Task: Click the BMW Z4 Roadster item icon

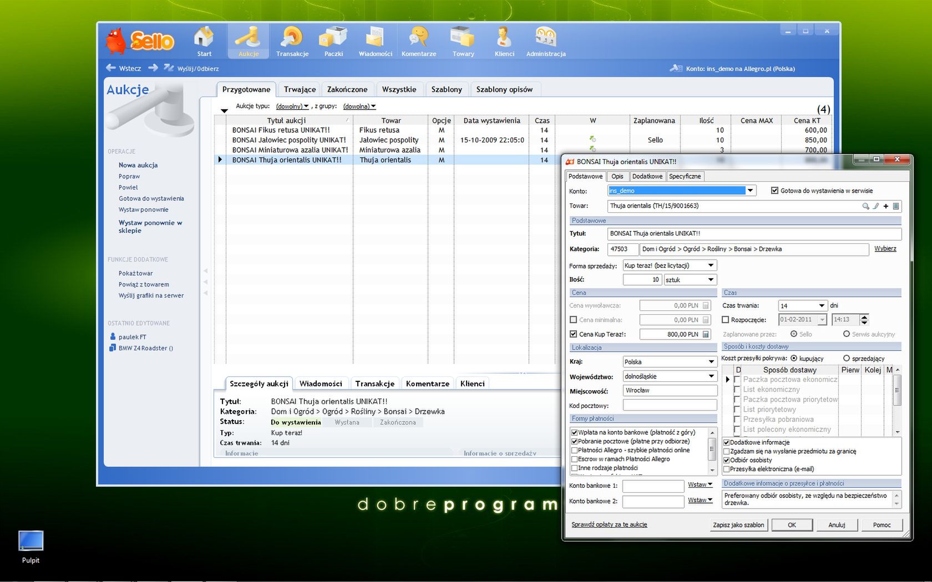Action: click(x=113, y=348)
